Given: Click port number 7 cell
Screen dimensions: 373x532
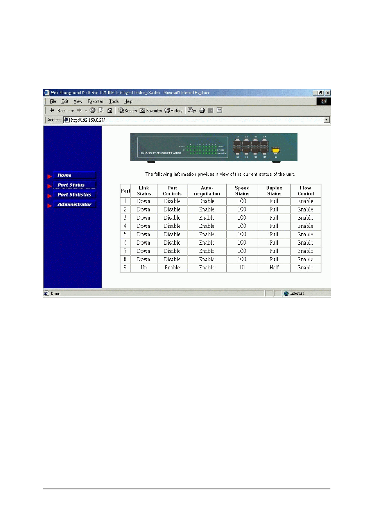Looking at the screenshot, I should (x=125, y=251).
